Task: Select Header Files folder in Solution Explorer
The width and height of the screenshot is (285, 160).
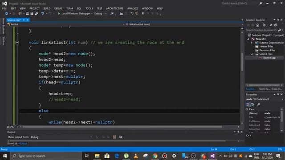Action: [x=266, y=46]
